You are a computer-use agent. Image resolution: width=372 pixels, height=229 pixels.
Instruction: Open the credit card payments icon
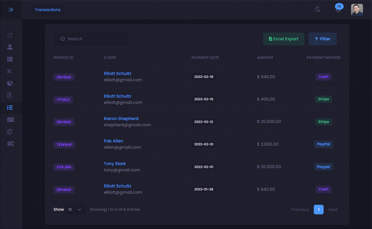10,119
